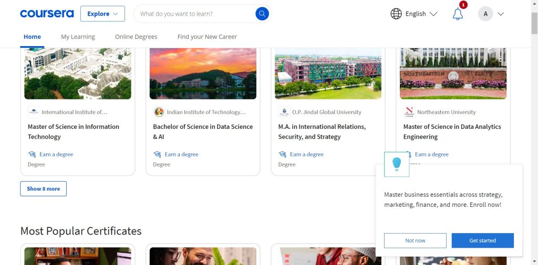This screenshot has height=265, width=538.
Task: Open Master of Science in Information Technology
Action: [74, 131]
